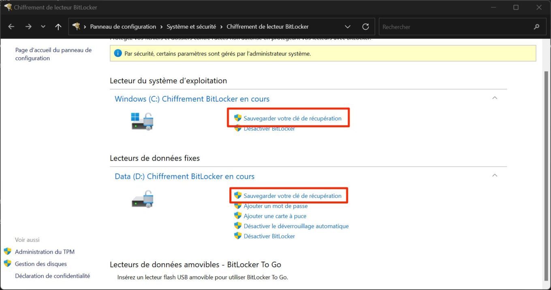Collapse the Data (D:) drive section
Image resolution: width=551 pixels, height=290 pixels.
495,175
